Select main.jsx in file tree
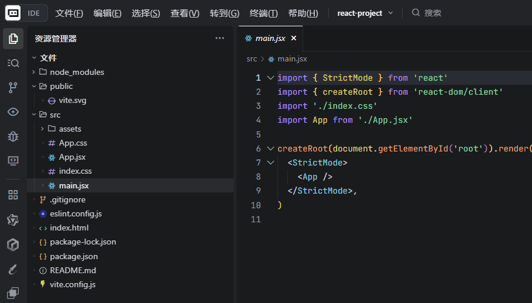The height and width of the screenshot is (303, 532). coord(131,186)
